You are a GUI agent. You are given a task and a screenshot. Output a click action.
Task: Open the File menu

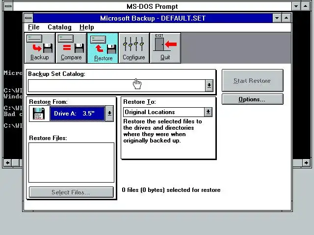coord(34,27)
